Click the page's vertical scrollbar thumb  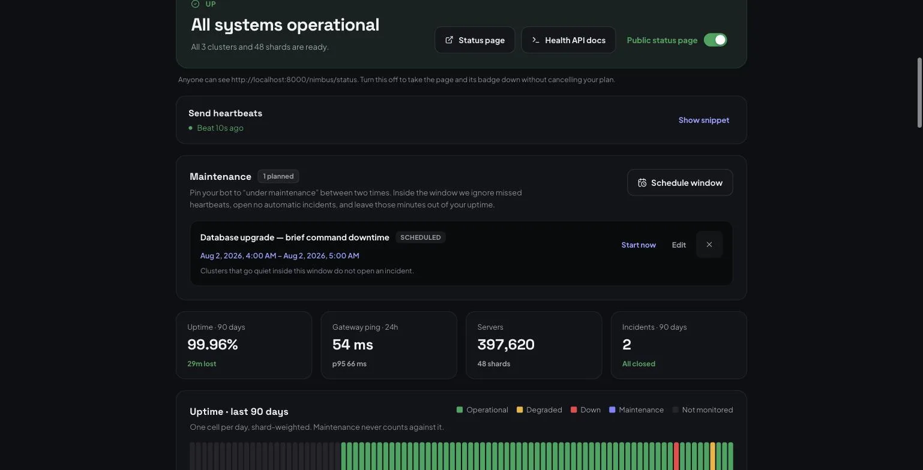point(919,92)
